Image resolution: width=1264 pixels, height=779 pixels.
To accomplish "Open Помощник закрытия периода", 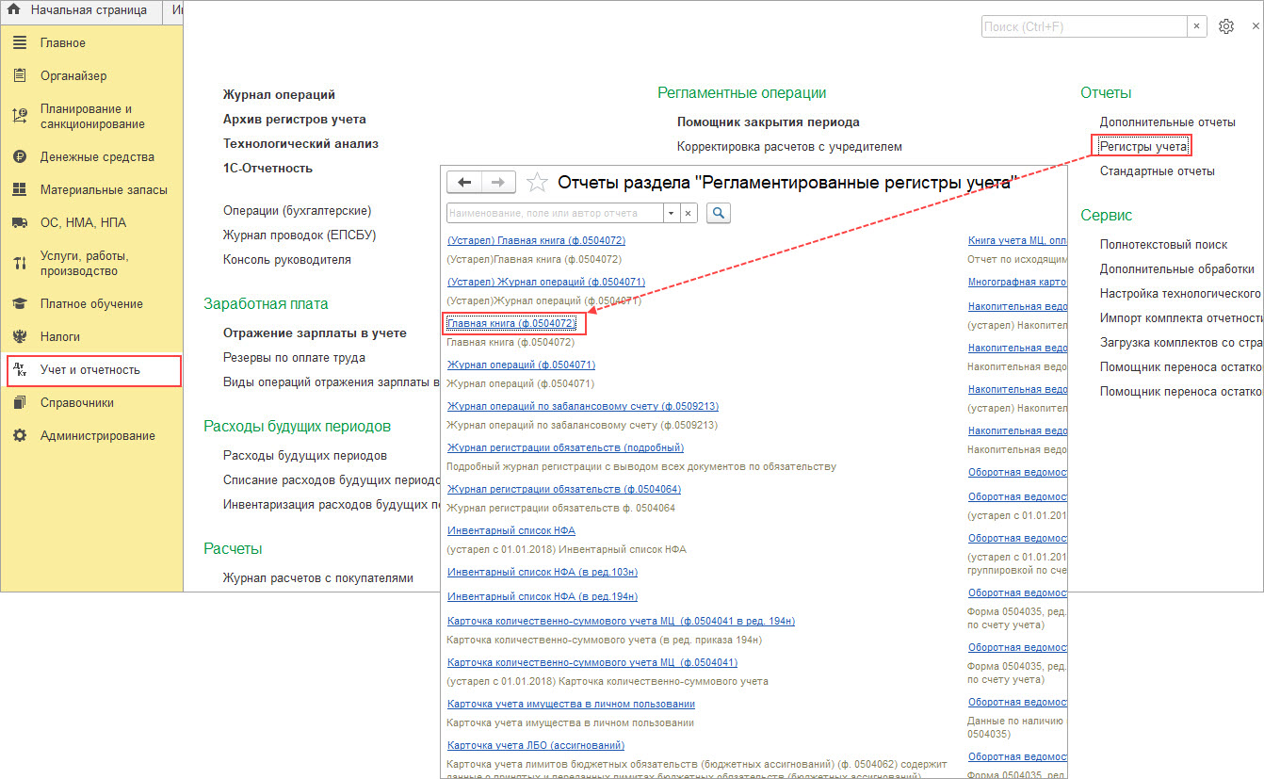I will pyautogui.click(x=768, y=122).
